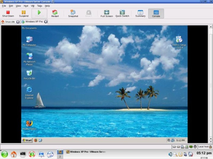Click Windows XP Pro - VMware Server taskbar entry
The height and width of the screenshot is (159, 213).
pos(86,152)
